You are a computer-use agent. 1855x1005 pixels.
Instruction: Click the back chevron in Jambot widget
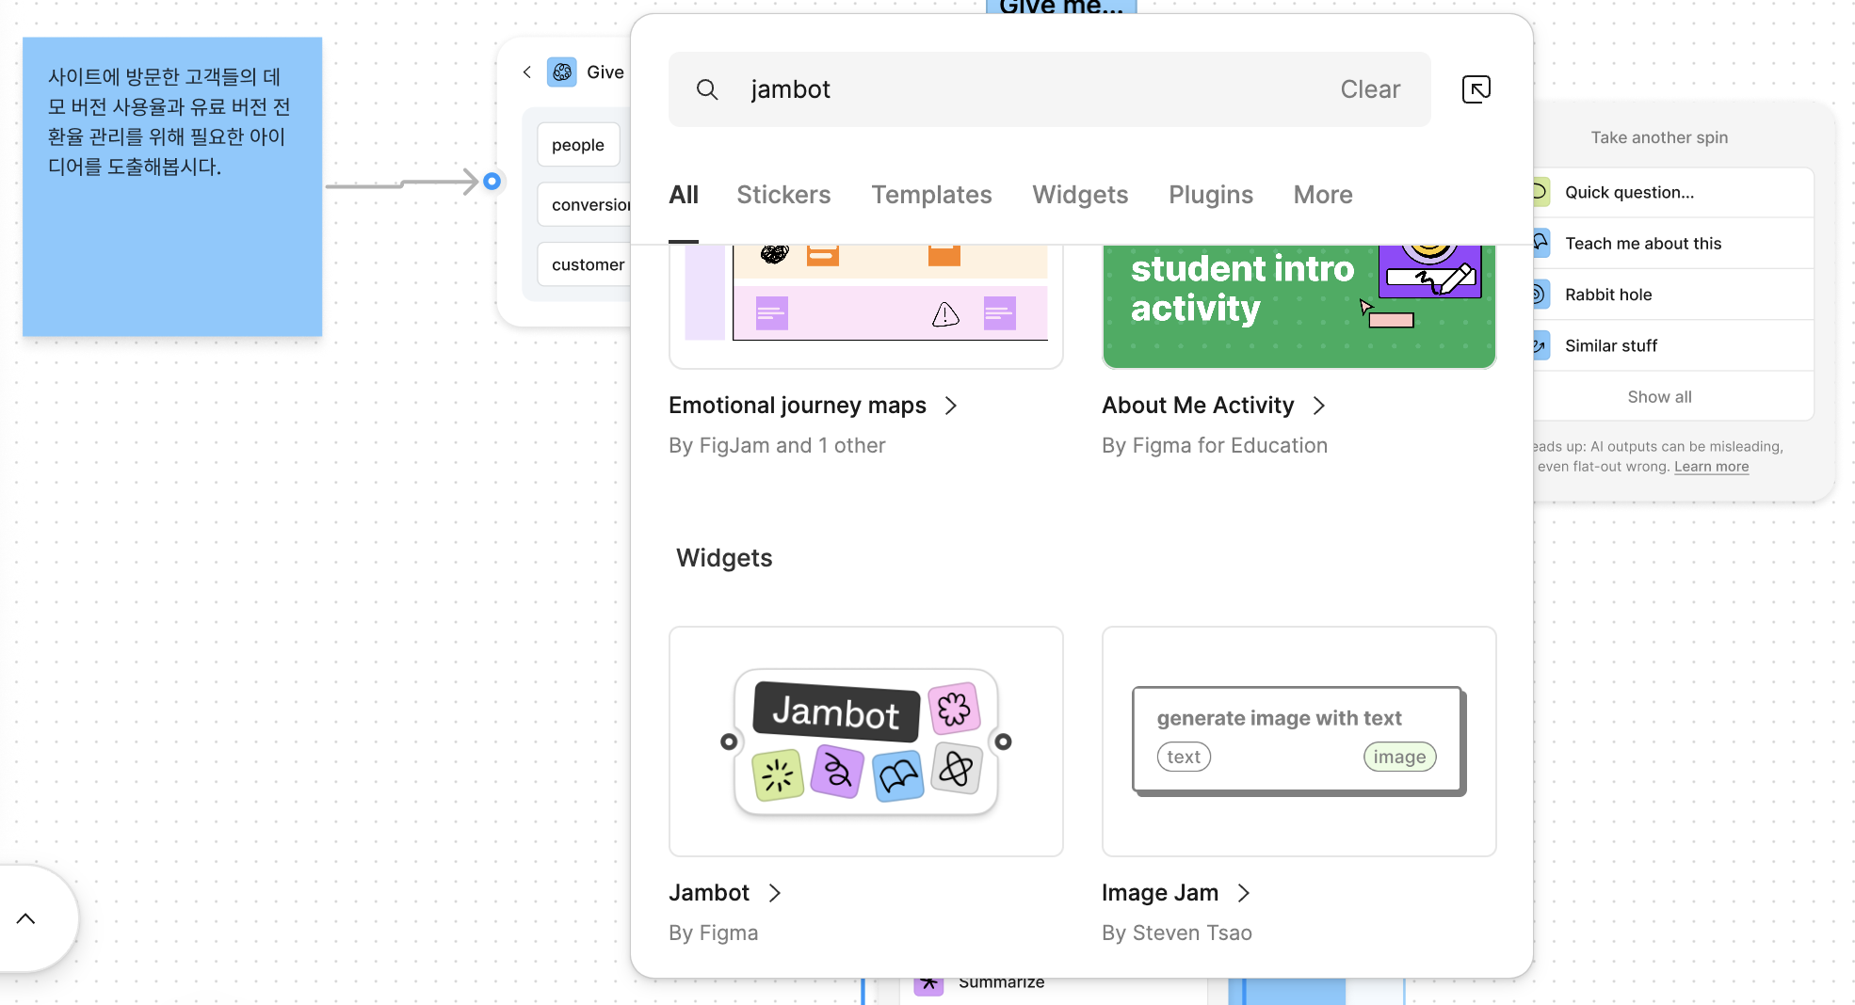click(527, 72)
